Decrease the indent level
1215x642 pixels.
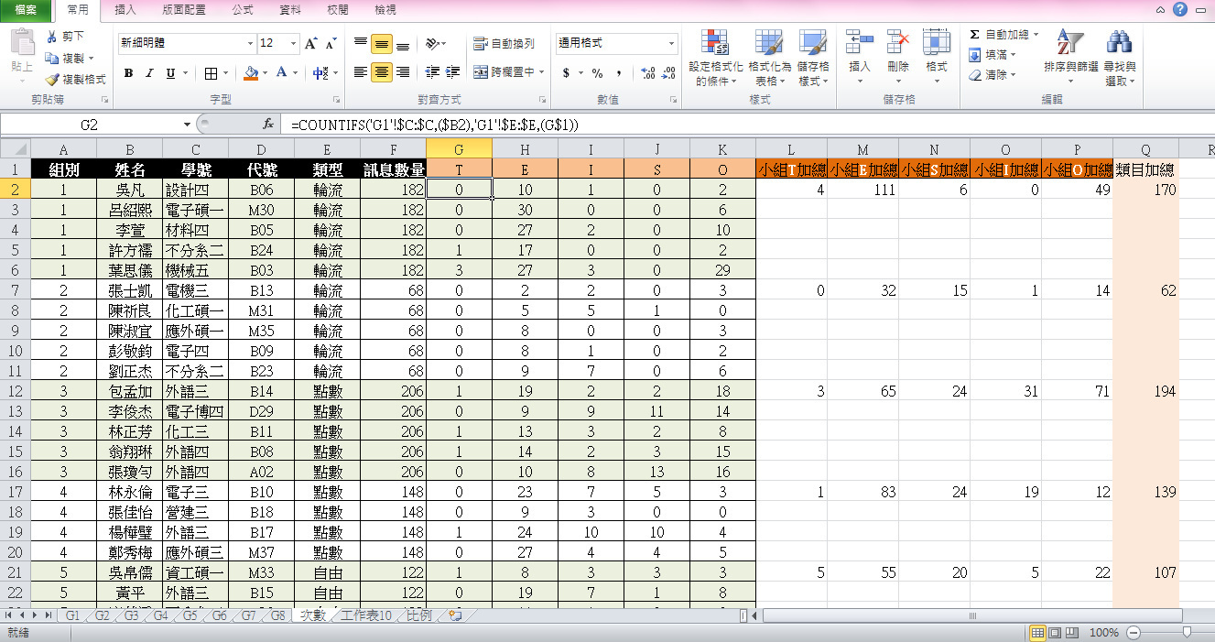click(x=432, y=72)
